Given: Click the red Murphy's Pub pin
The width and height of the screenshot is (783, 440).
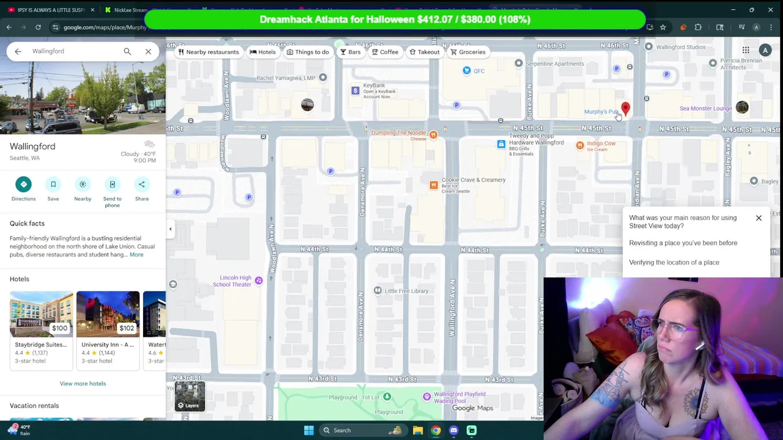Looking at the screenshot, I should coord(625,109).
